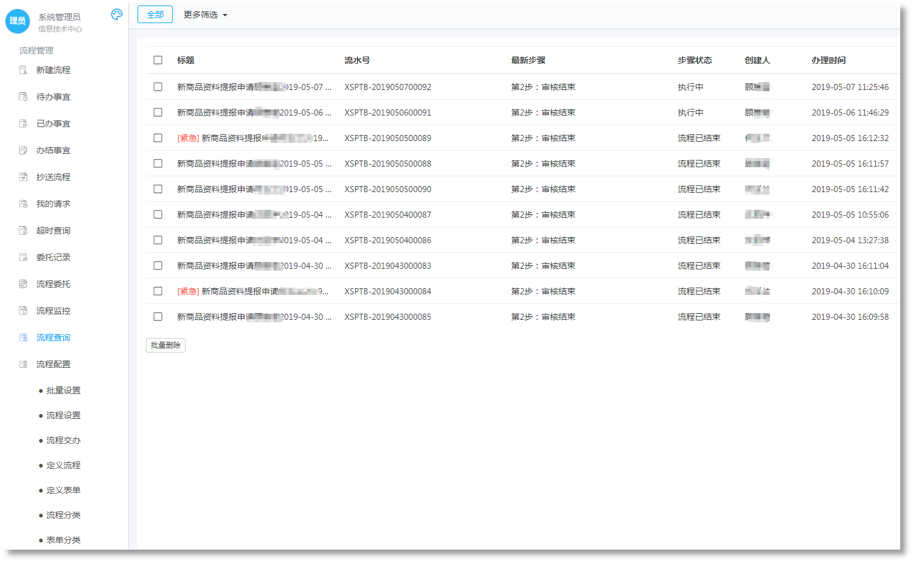This screenshot has height=563, width=913.
Task: Click the 已办事宜 sidebar icon
Action: click(23, 123)
